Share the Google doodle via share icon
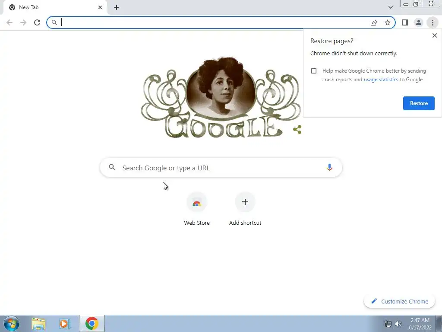442x332 pixels. (x=297, y=130)
